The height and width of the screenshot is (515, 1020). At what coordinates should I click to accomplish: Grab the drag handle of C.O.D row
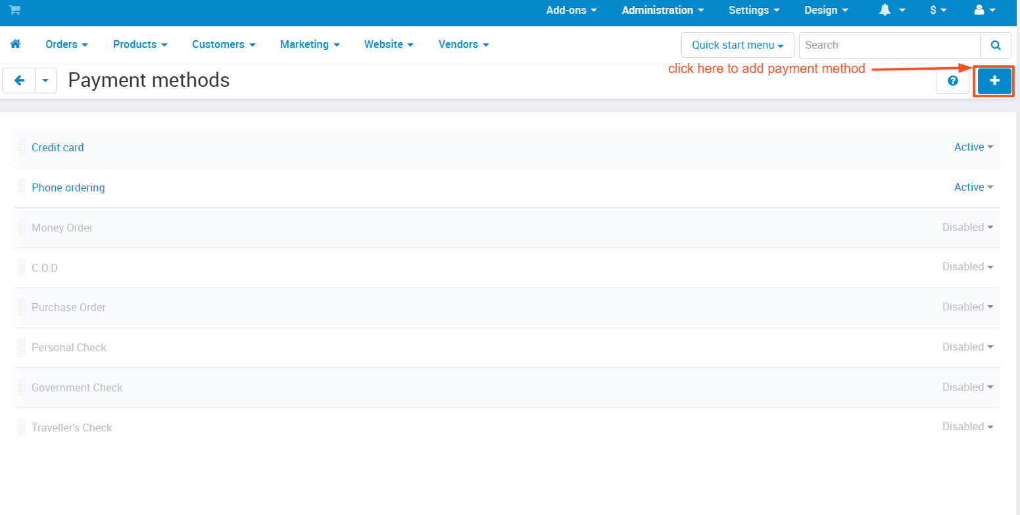[22, 268]
